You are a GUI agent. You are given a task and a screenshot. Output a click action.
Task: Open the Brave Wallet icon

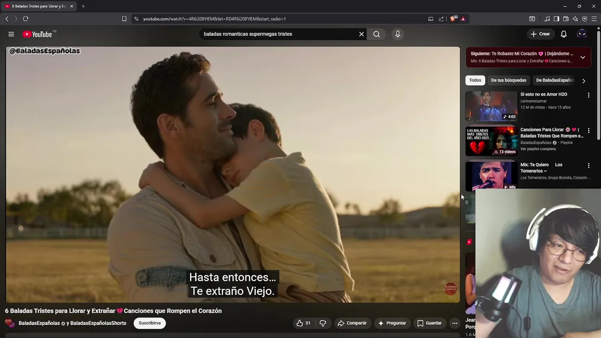566,19
